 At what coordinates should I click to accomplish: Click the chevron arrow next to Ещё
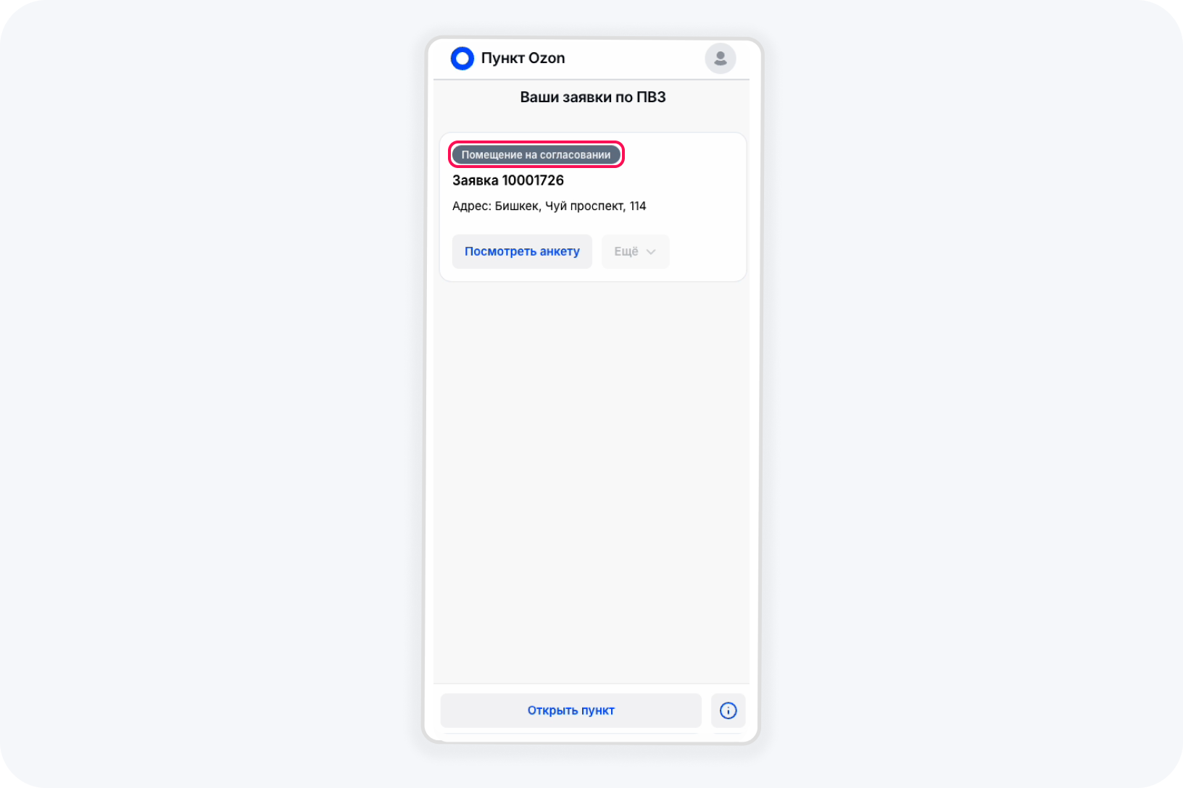point(651,252)
